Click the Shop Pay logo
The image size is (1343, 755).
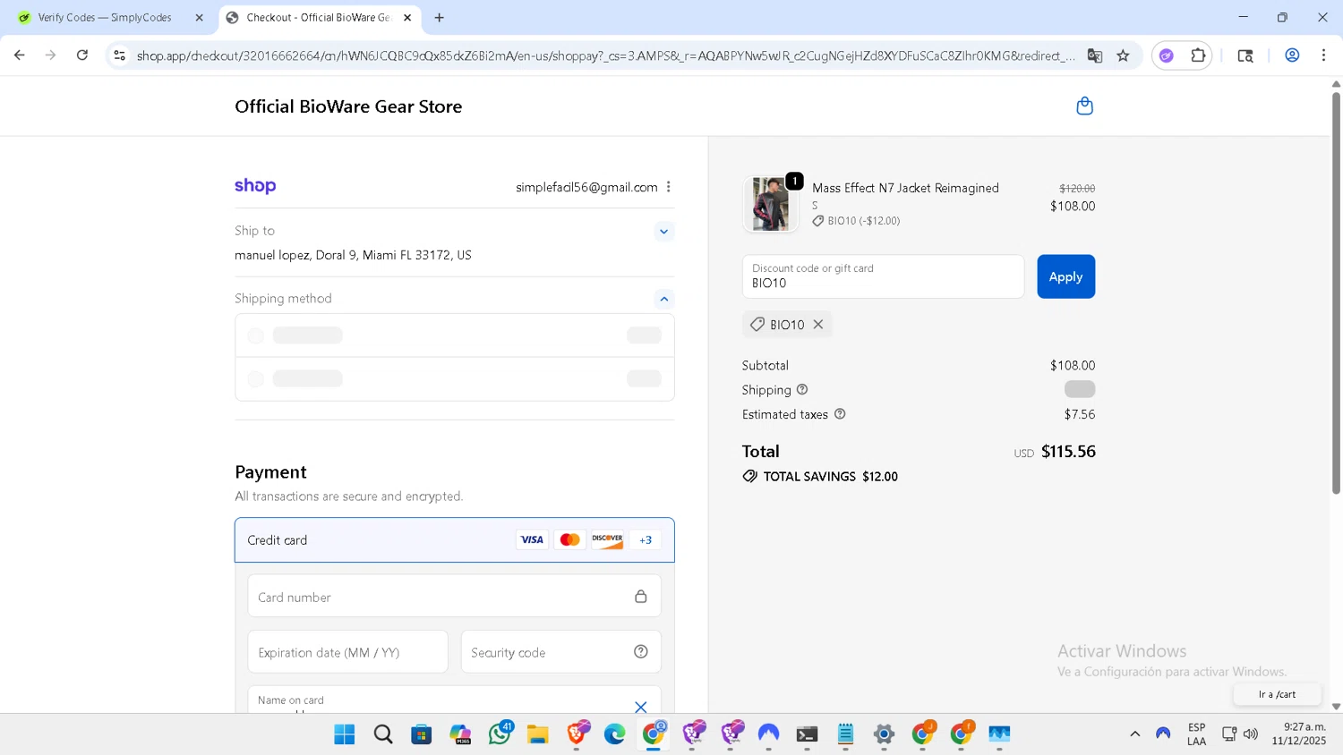pos(255,186)
